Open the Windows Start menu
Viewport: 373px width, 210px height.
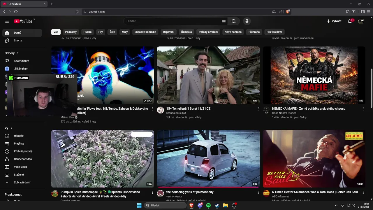tap(139, 205)
